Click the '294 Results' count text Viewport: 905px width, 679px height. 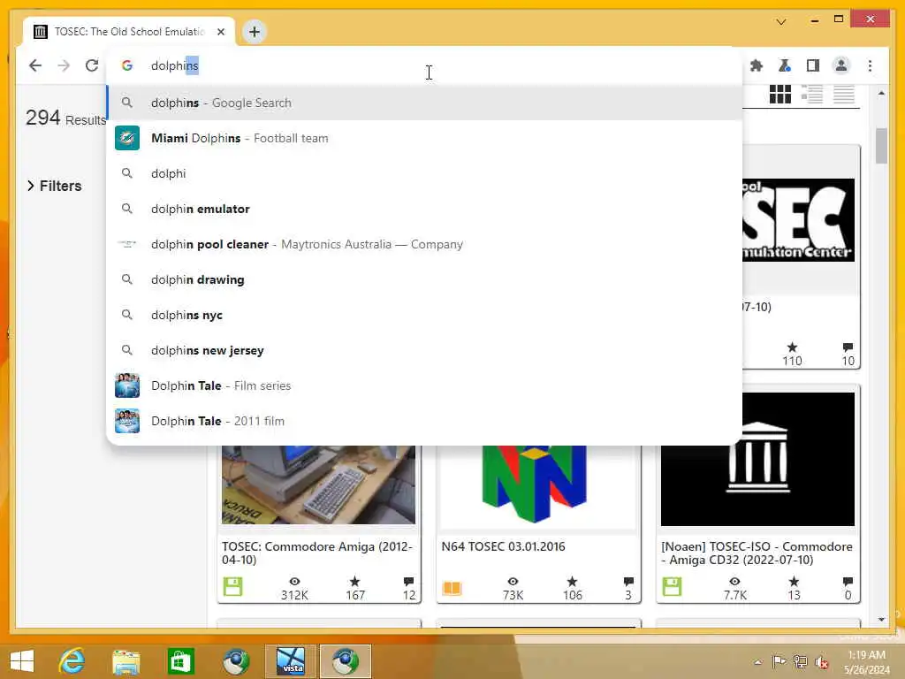pos(65,118)
